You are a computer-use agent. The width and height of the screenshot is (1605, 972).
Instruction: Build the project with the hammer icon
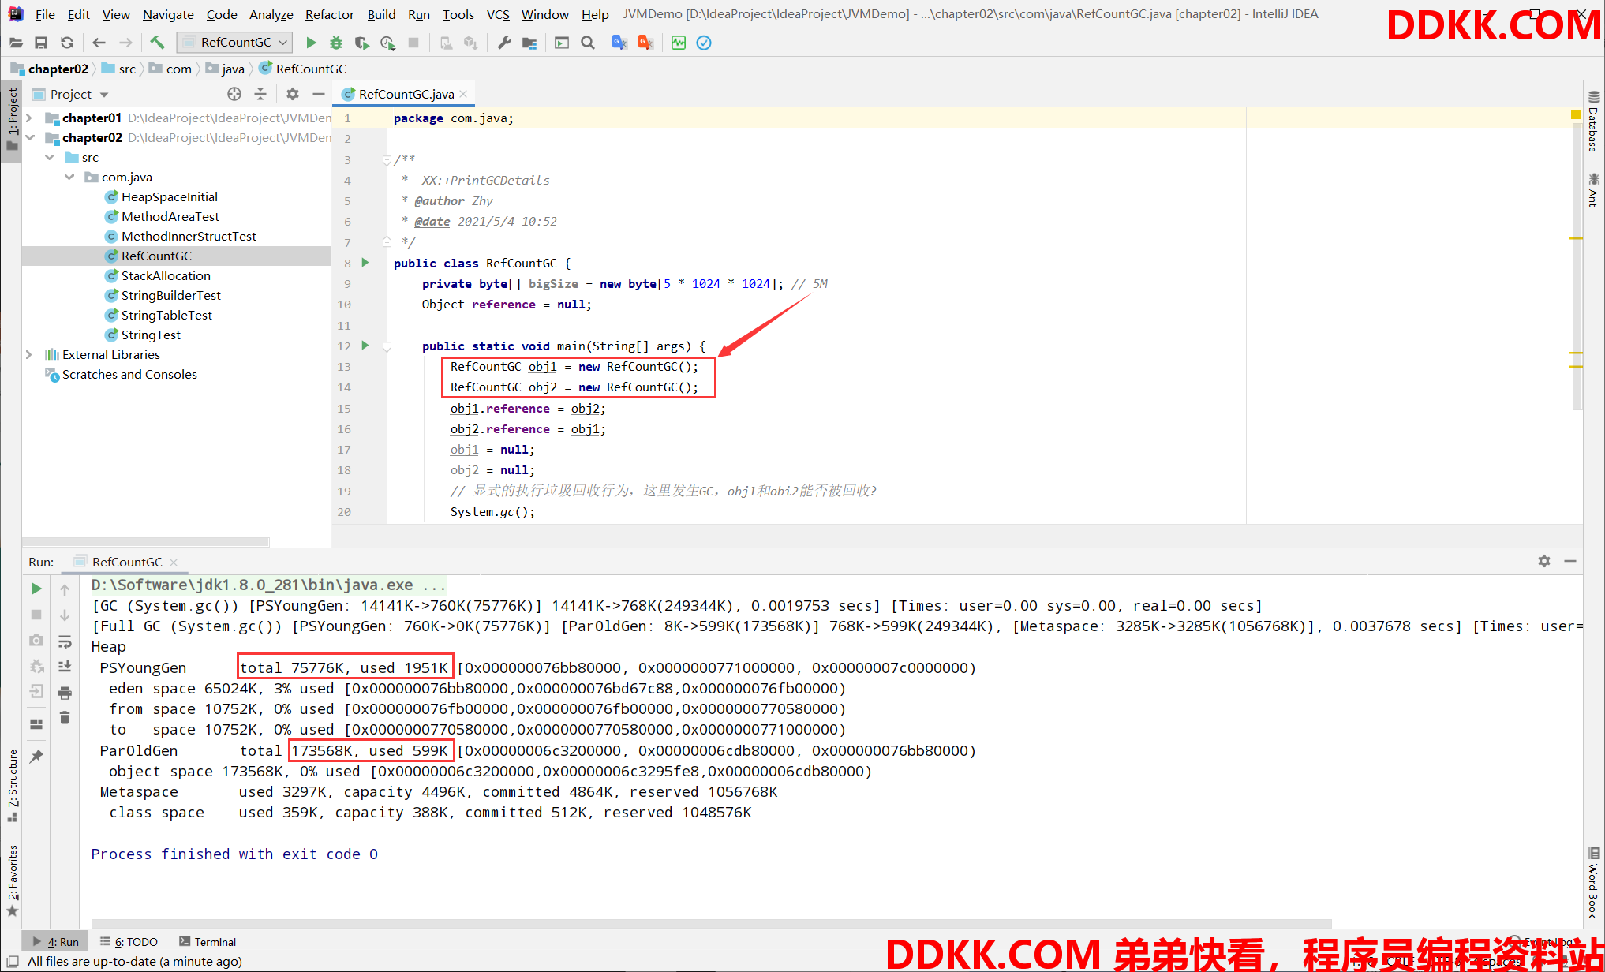coord(157,43)
